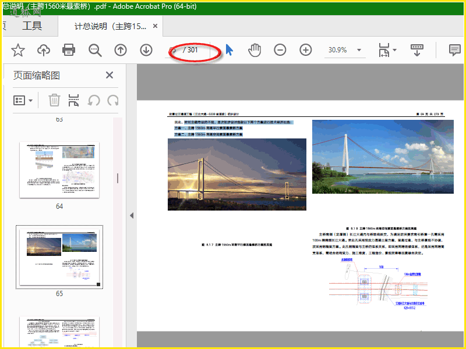Open the comment speech bubble tool
Viewport: 466px width, 349px height.
454,50
